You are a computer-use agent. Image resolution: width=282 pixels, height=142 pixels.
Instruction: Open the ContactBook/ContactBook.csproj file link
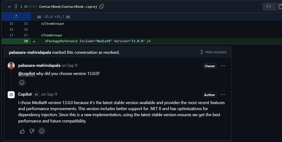point(68,6)
